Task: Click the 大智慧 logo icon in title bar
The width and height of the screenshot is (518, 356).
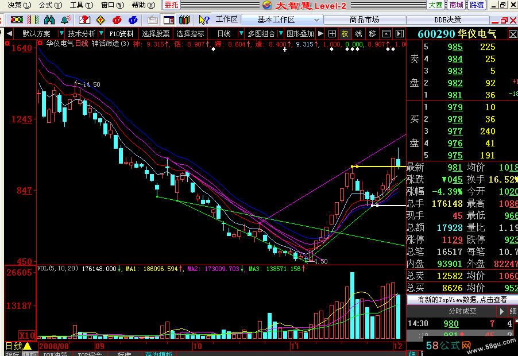Action: (x=267, y=5)
